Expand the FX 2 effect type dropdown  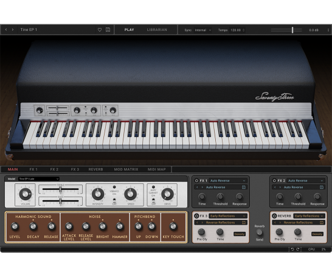[x=305, y=181]
